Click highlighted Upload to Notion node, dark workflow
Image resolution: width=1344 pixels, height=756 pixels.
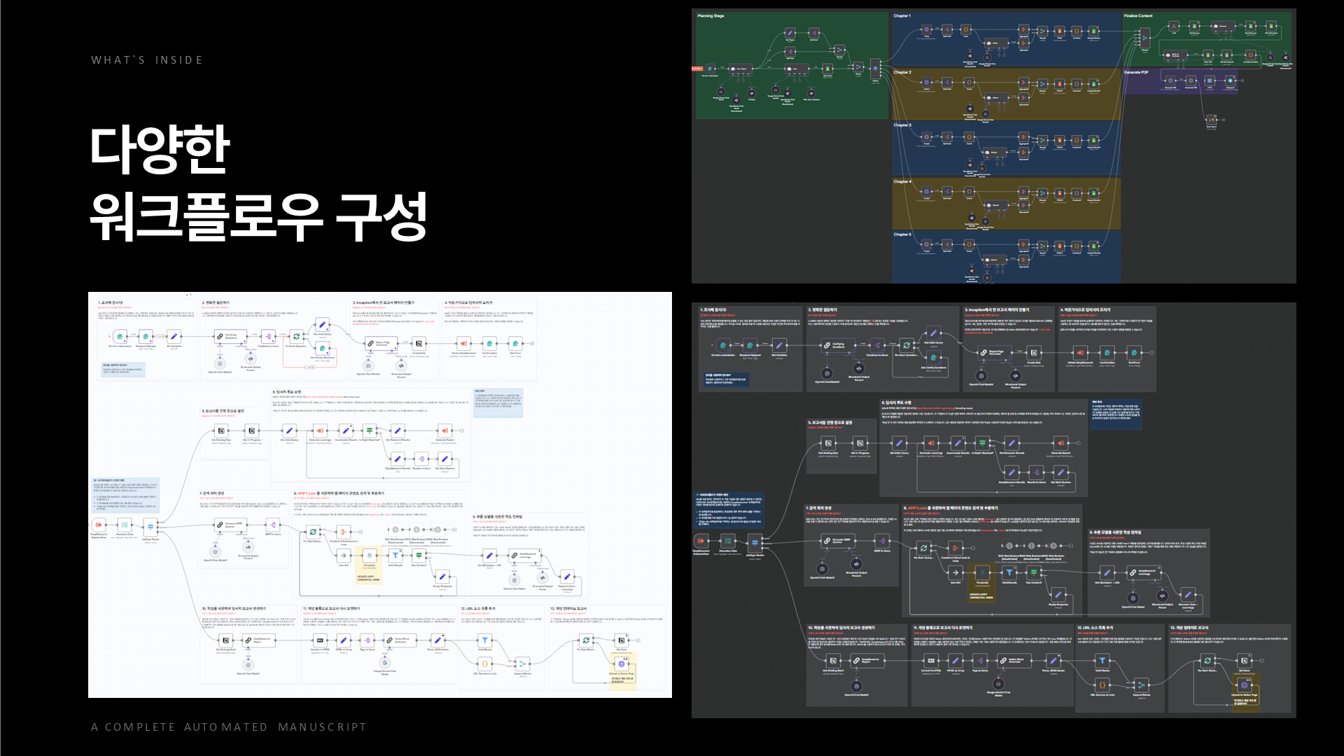point(1244,685)
